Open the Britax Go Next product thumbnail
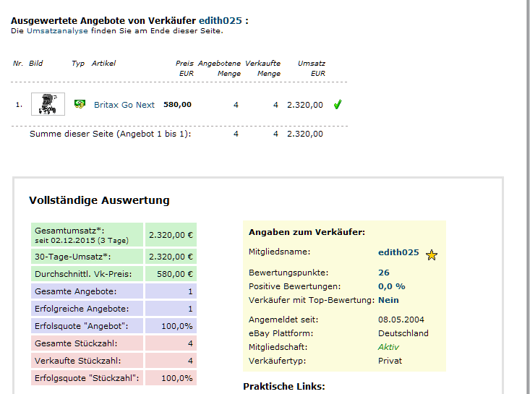The image size is (530, 394). pos(48,104)
